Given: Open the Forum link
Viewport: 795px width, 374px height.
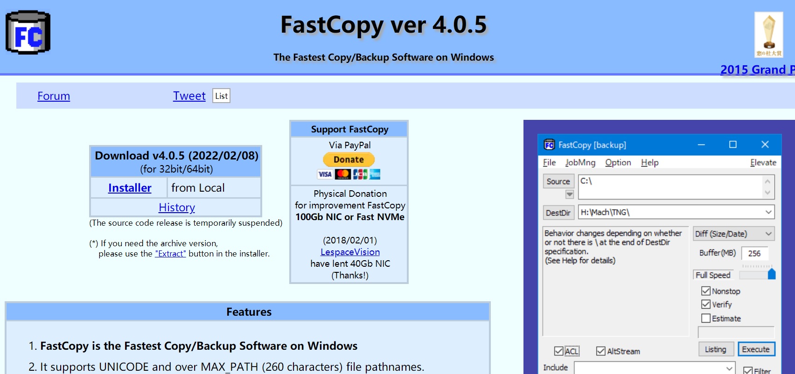Looking at the screenshot, I should coord(54,96).
